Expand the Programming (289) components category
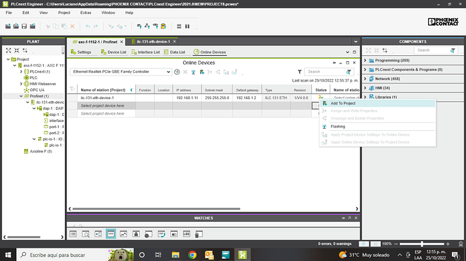This screenshot has width=466, height=261. point(365,60)
